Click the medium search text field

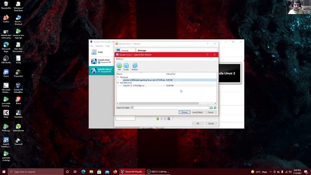click(171, 107)
